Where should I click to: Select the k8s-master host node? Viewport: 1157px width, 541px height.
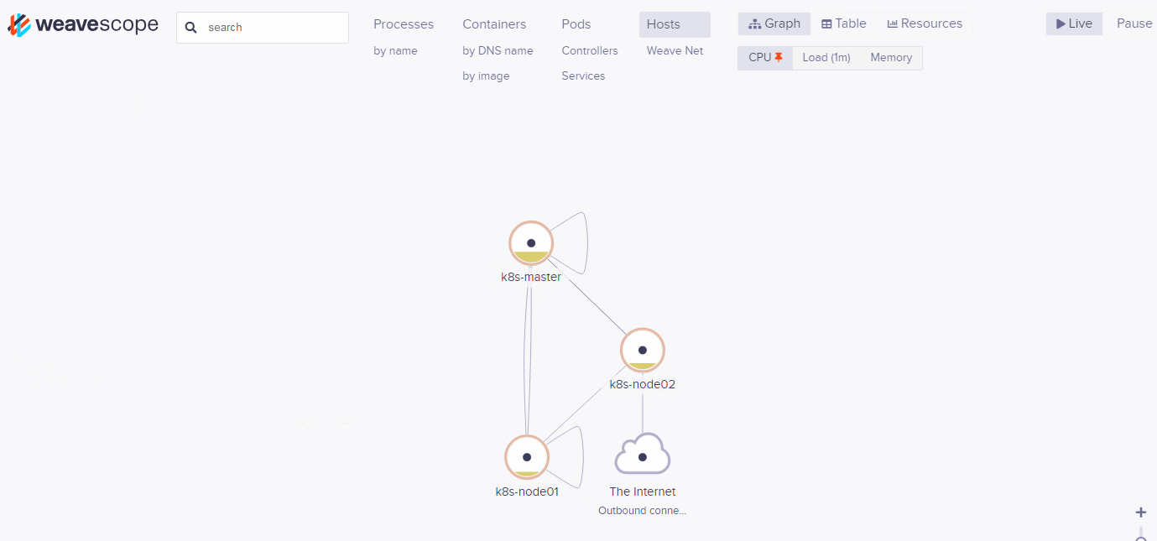click(531, 243)
